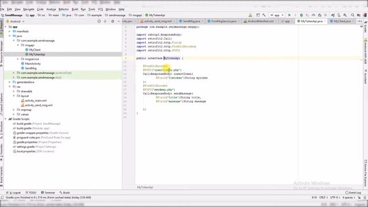Viewport: 368px width, 207px height.
Task: Open the Gradle tool window on the right edge
Action: pyautogui.click(x=366, y=27)
